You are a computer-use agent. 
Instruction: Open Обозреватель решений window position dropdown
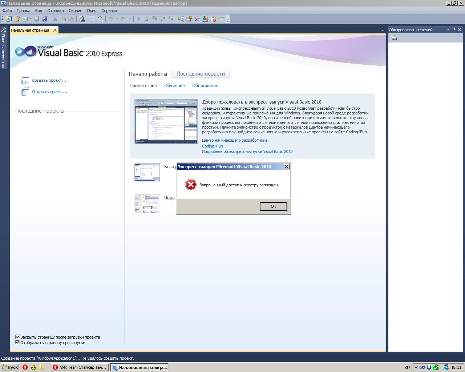click(448, 29)
